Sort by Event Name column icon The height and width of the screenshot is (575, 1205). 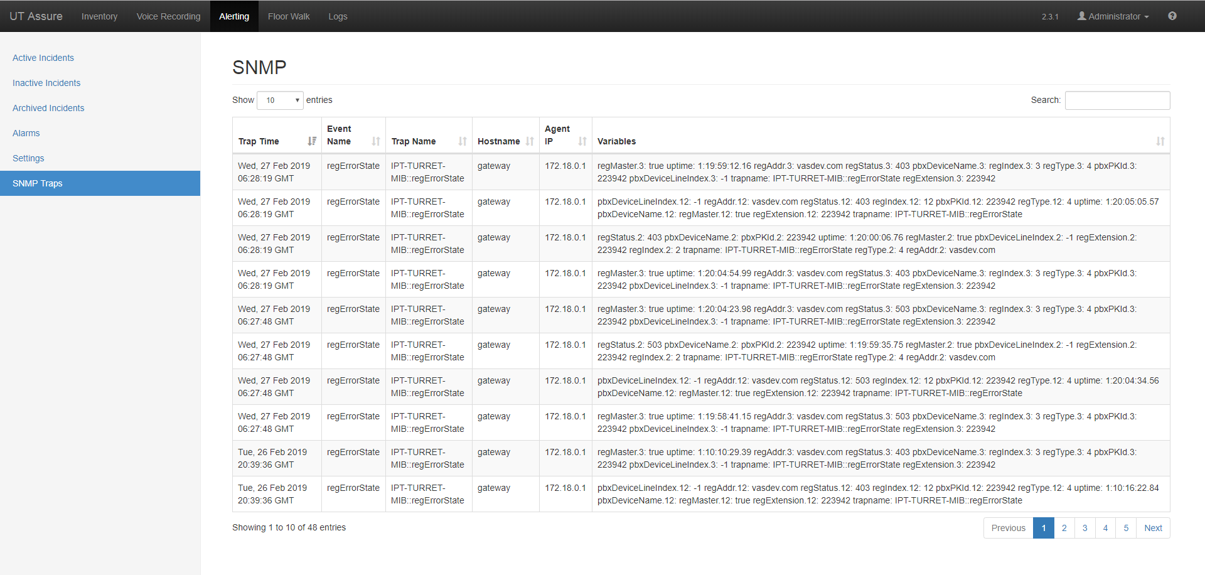pyautogui.click(x=376, y=141)
